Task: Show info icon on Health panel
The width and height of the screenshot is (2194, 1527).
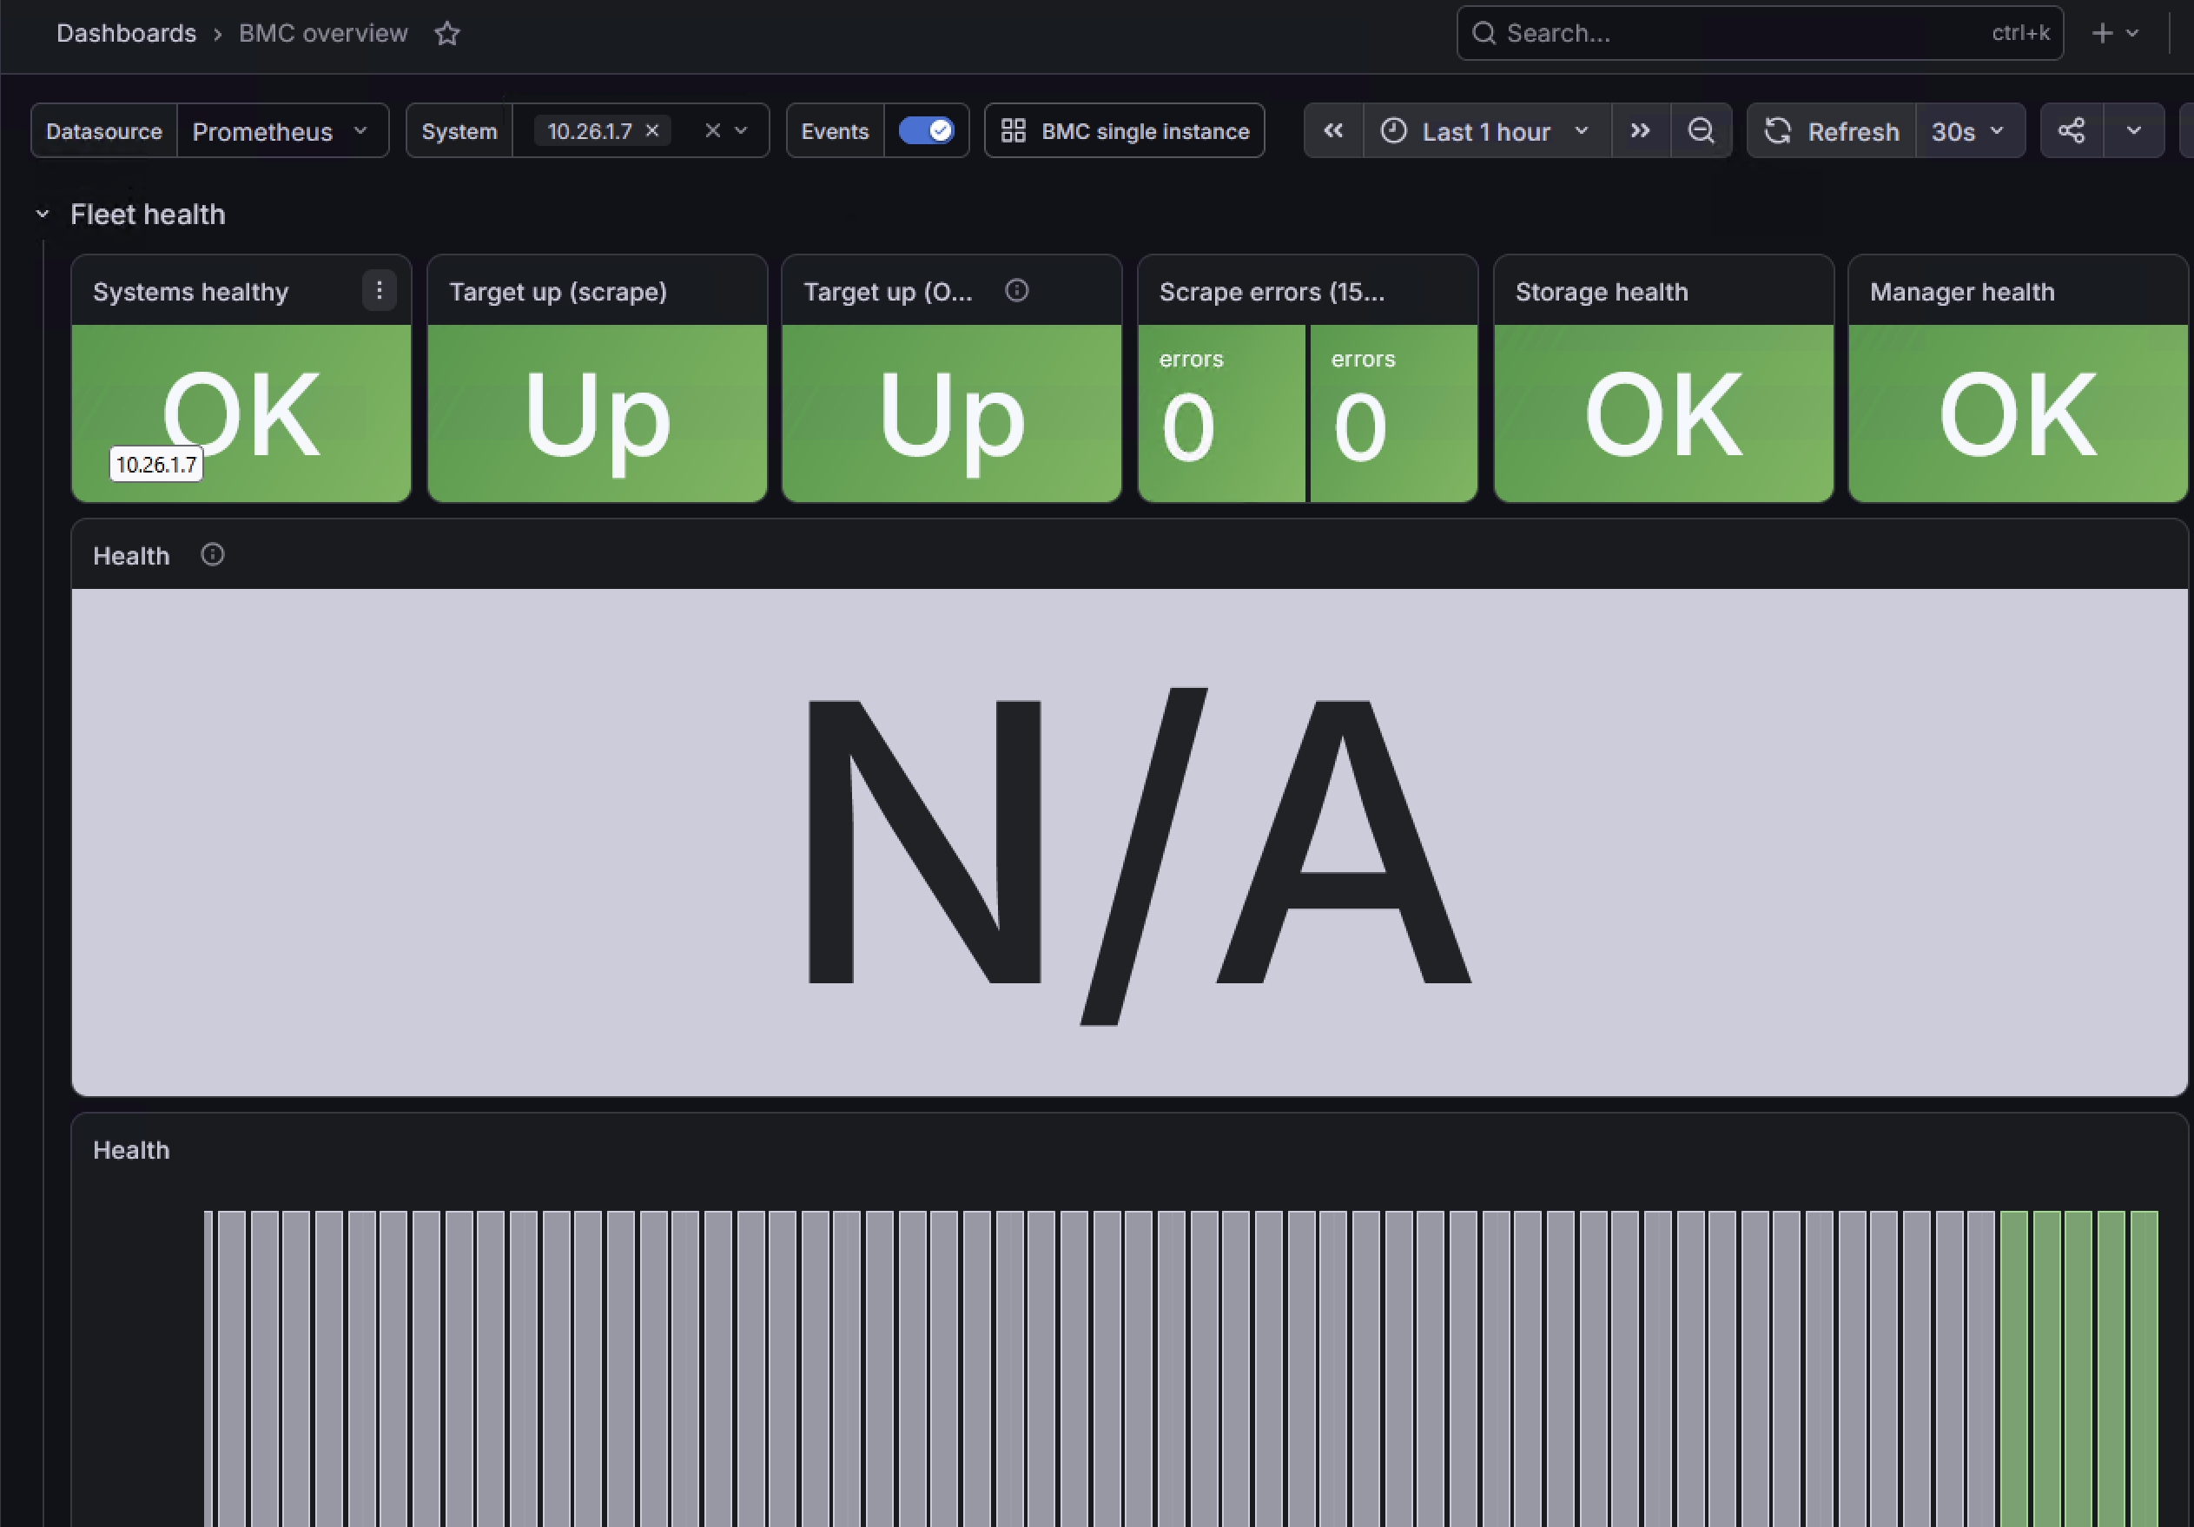Action: pyautogui.click(x=212, y=555)
